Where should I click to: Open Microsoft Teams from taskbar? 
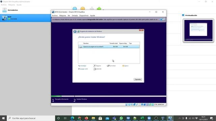(114, 118)
